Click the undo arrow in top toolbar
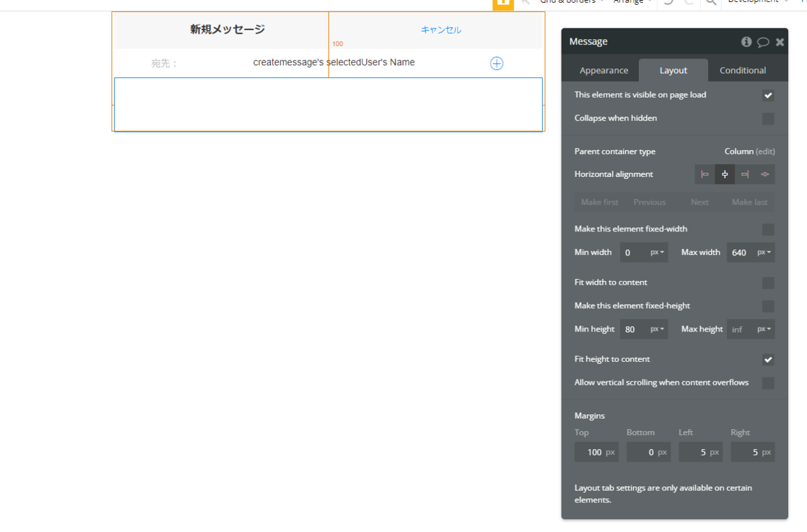This screenshot has height=532, width=807. tap(668, 3)
